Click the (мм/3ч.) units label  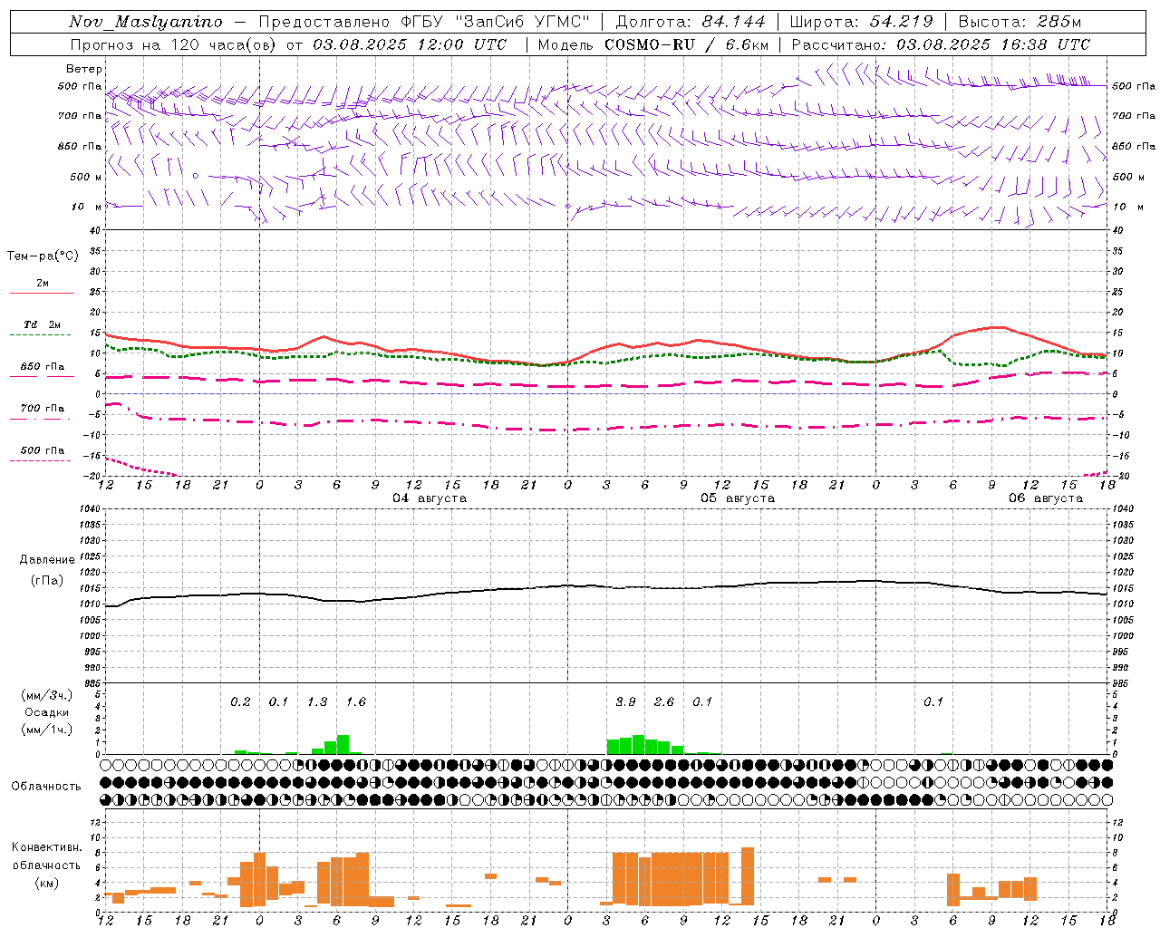click(46, 695)
